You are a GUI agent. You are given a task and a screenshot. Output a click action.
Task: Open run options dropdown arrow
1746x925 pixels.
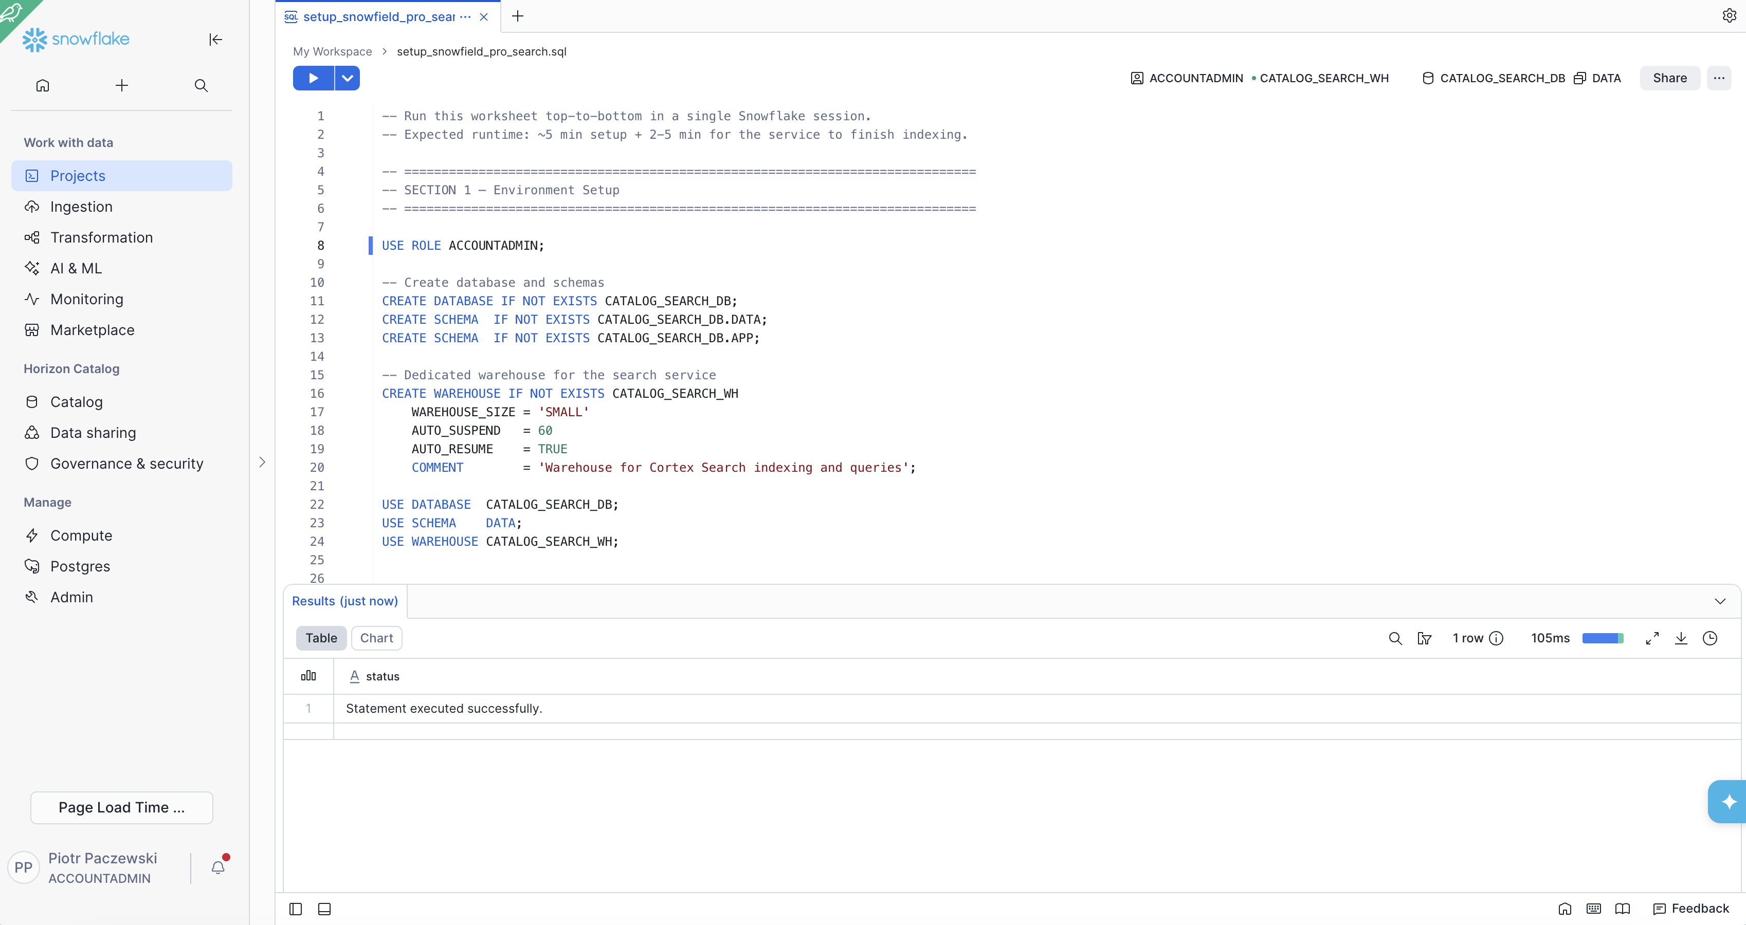point(347,78)
